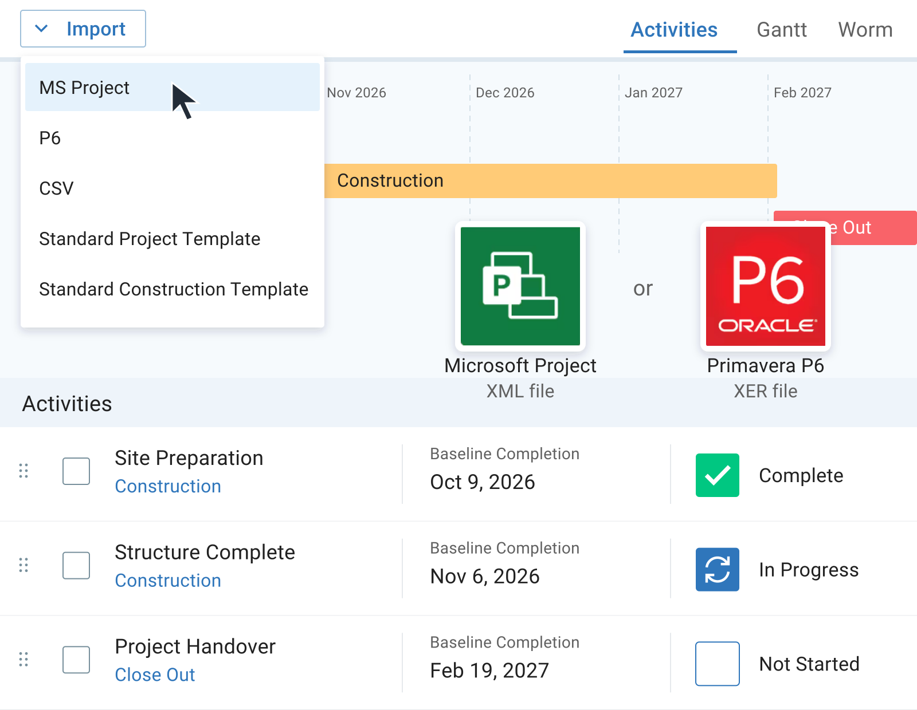Click the Primavera P6 Oracle icon
917x710 pixels.
(x=766, y=286)
